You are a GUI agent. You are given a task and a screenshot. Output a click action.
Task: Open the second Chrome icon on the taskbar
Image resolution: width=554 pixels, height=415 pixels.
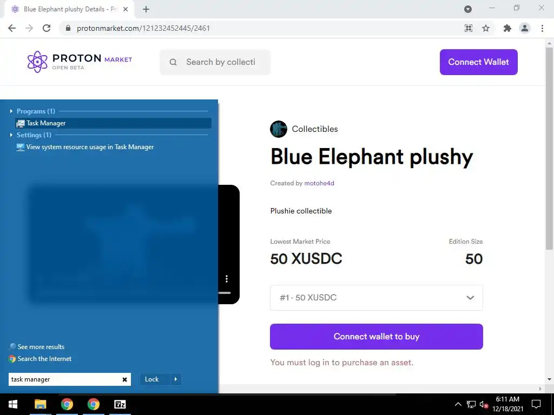tap(93, 404)
